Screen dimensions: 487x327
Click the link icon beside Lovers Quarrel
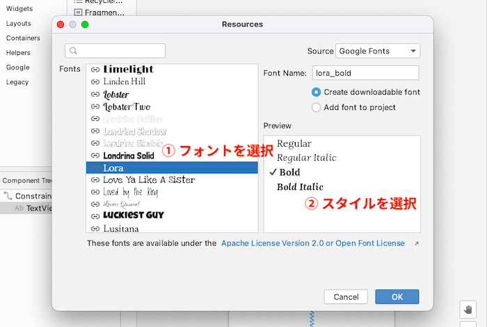click(95, 204)
